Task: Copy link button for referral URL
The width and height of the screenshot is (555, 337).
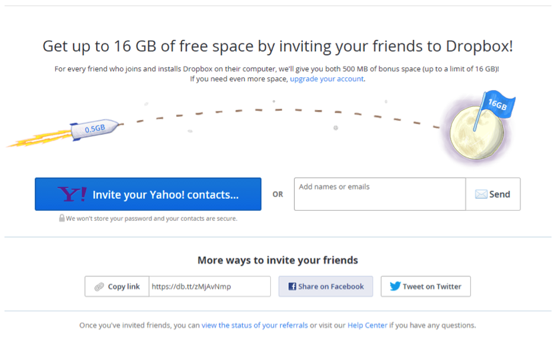Action: pos(117,286)
